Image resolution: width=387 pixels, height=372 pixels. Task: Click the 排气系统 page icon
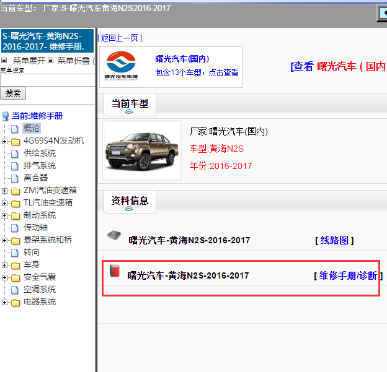[14, 166]
